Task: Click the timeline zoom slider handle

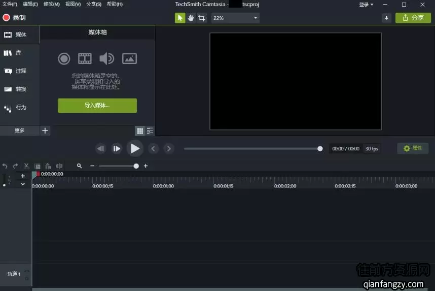Action: coord(136,166)
